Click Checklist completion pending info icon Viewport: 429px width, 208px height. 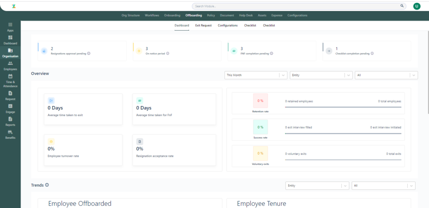coord(372,54)
